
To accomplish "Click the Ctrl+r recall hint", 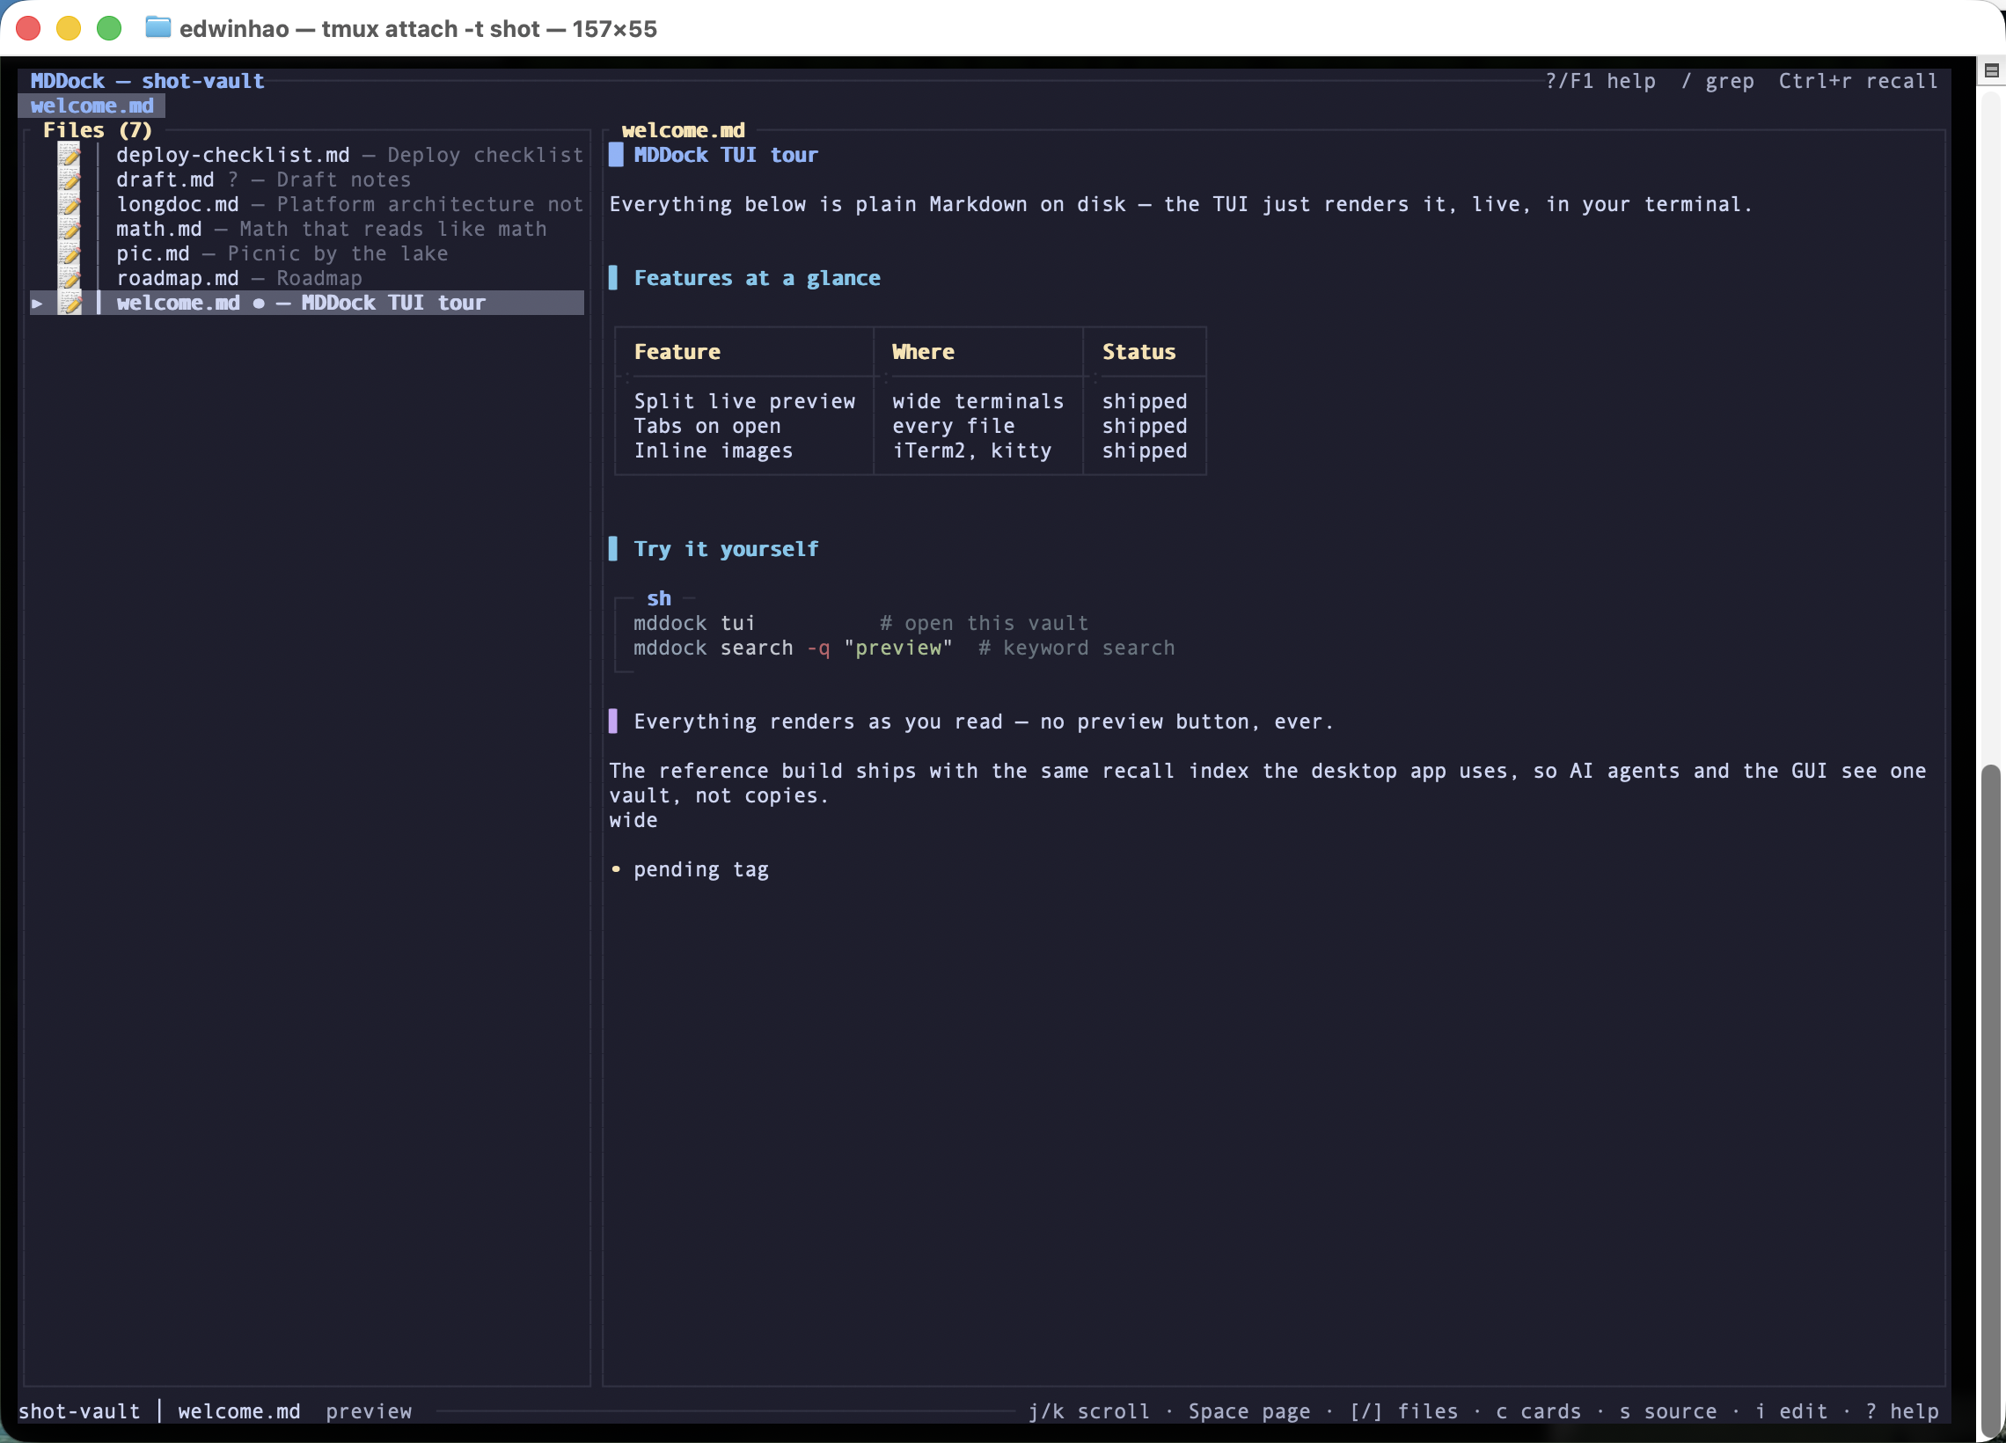I will pos(1858,81).
